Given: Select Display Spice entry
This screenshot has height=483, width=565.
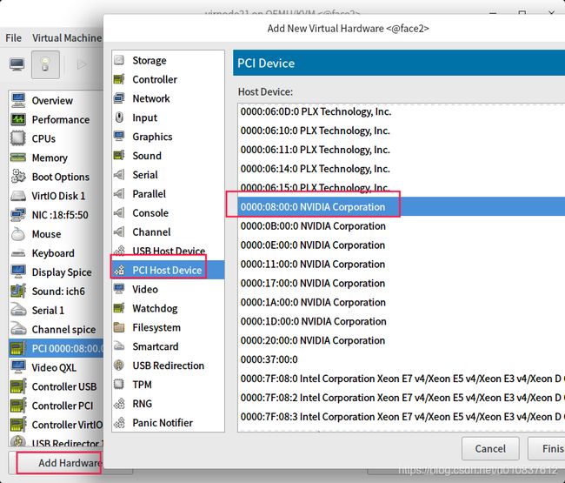Looking at the screenshot, I should [56, 272].
